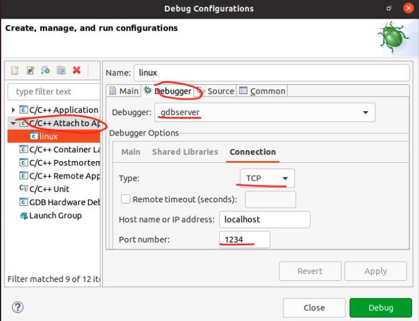Viewport: 419px width, 321px height.
Task: Click the New launch configuration icon
Action: click(15, 70)
